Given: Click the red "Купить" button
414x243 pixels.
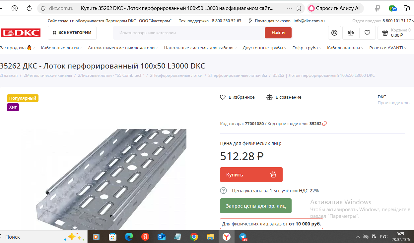Looking at the screenshot, I should click(251, 175).
